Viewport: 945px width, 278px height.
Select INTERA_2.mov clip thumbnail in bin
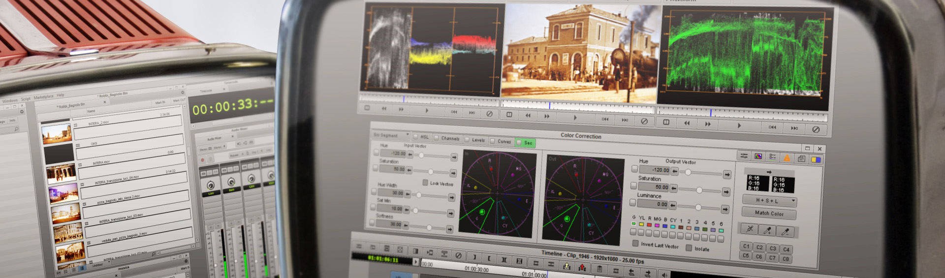pos(56,133)
